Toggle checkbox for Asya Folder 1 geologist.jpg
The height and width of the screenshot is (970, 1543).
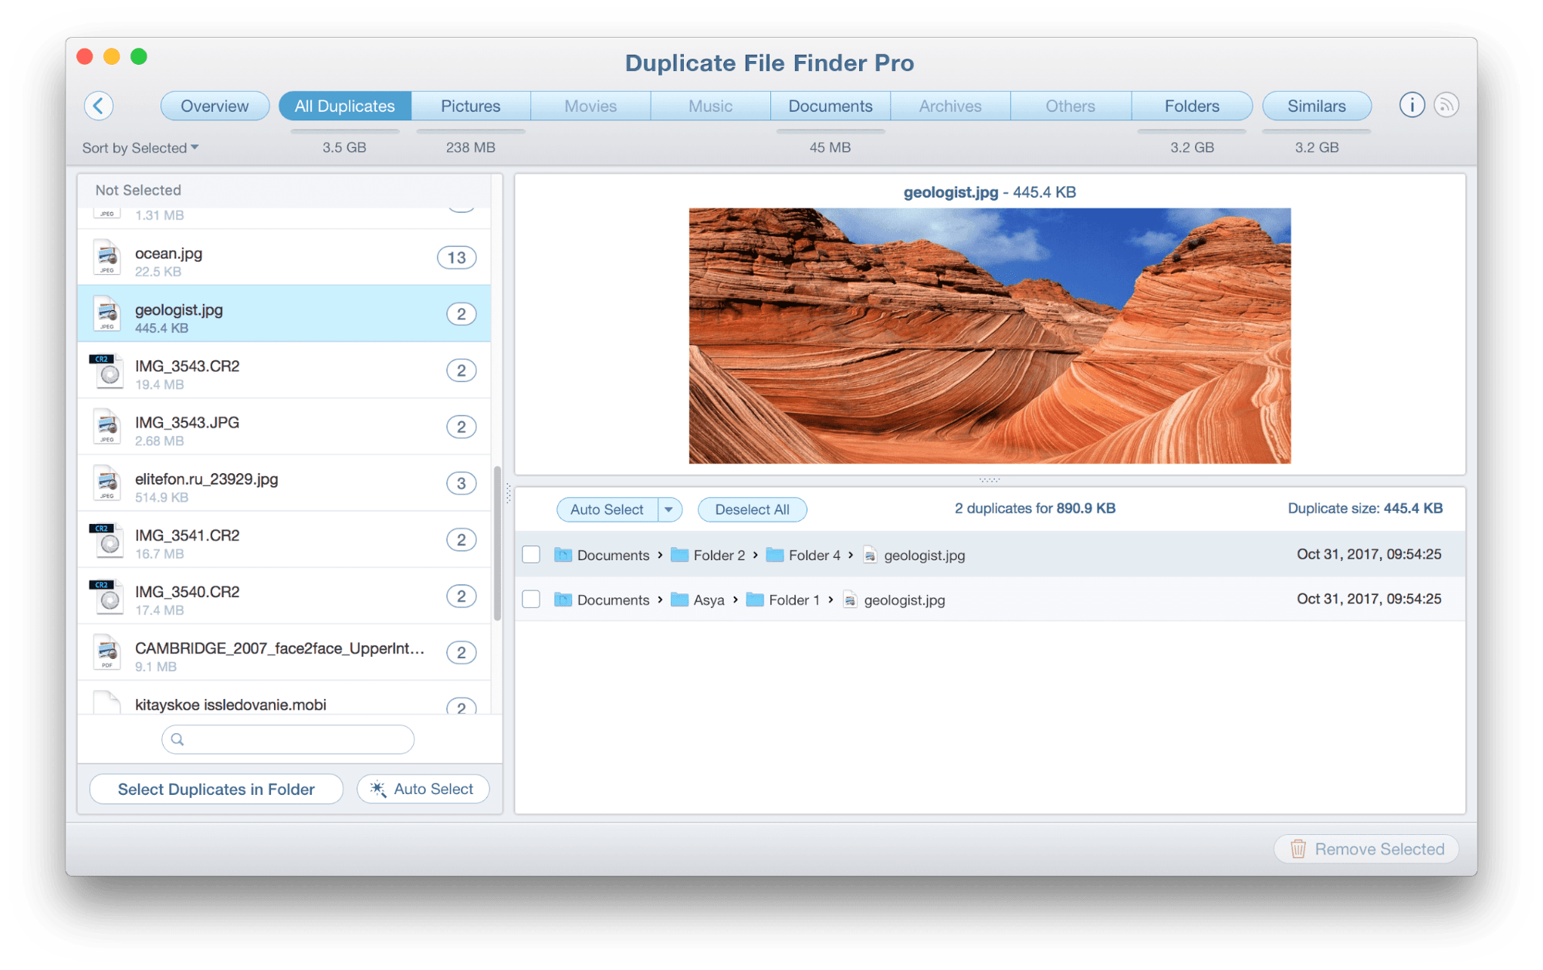tap(533, 601)
